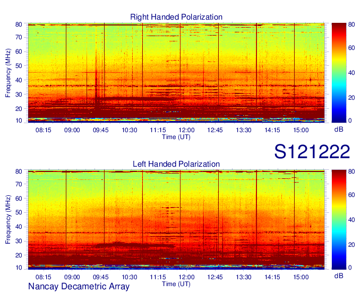Click the 20 MHz tick on right-handed plot
The height and width of the screenshot is (293, 361).
(x=19, y=109)
